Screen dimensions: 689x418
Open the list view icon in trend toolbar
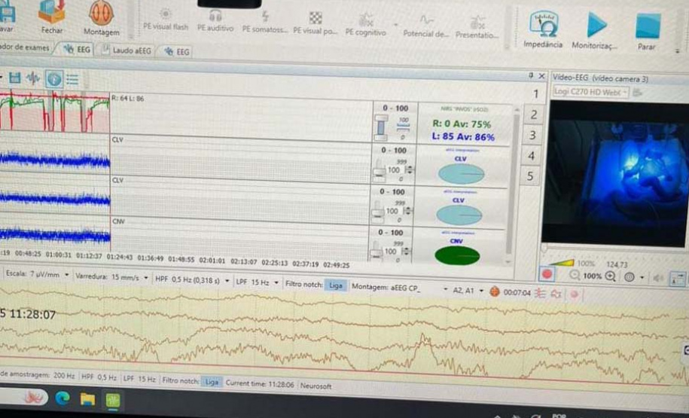click(72, 80)
